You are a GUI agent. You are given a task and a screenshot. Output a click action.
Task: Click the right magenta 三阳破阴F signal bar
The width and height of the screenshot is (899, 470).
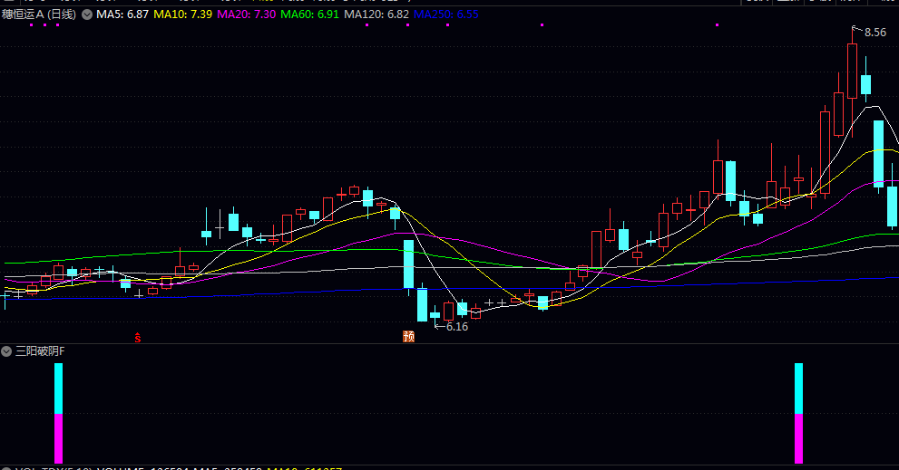coord(798,438)
